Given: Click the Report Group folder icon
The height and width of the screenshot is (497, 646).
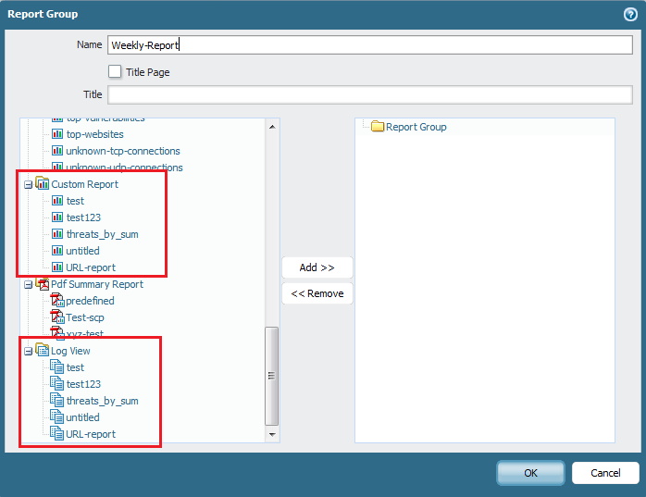Looking at the screenshot, I should pos(378,126).
